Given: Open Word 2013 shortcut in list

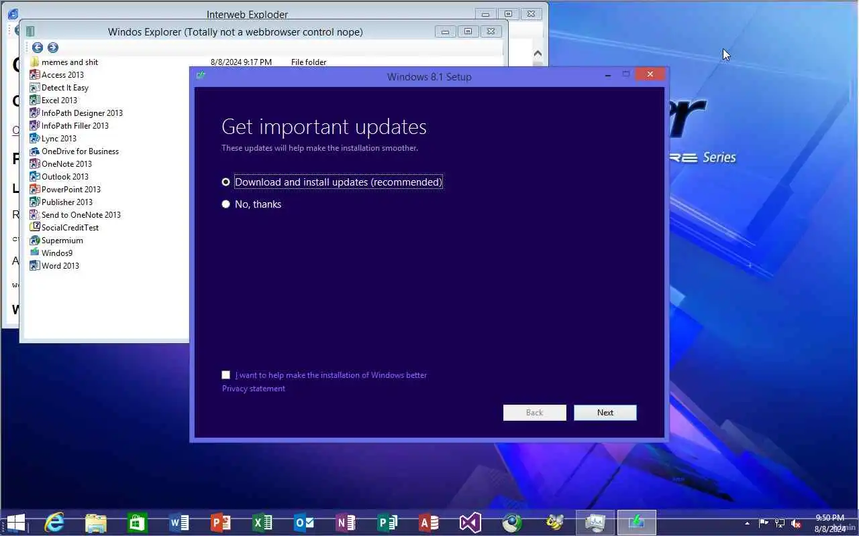Looking at the screenshot, I should click(x=54, y=266).
